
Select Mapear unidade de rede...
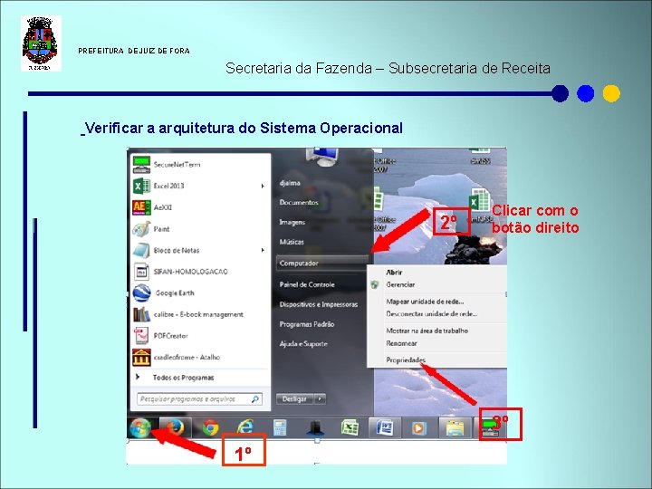coord(425,302)
